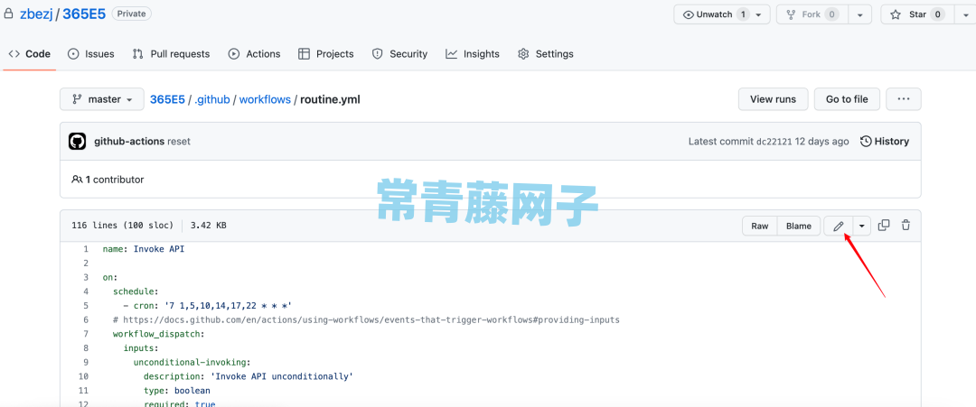Click the docs.github.com URL comment
976x407 pixels.
coord(371,319)
